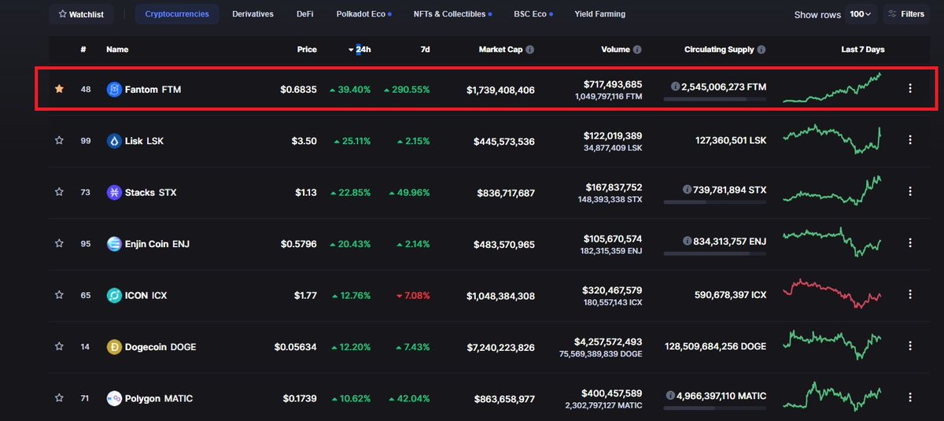Select the Cryptocurrencies tab

coord(177,14)
